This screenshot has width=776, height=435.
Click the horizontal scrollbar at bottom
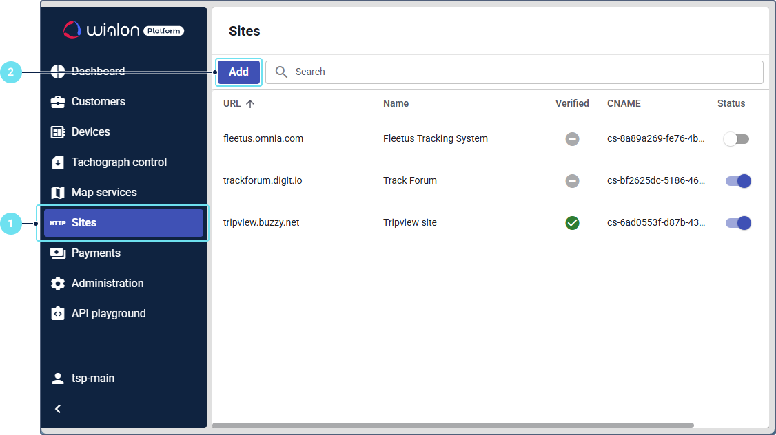[453, 425]
